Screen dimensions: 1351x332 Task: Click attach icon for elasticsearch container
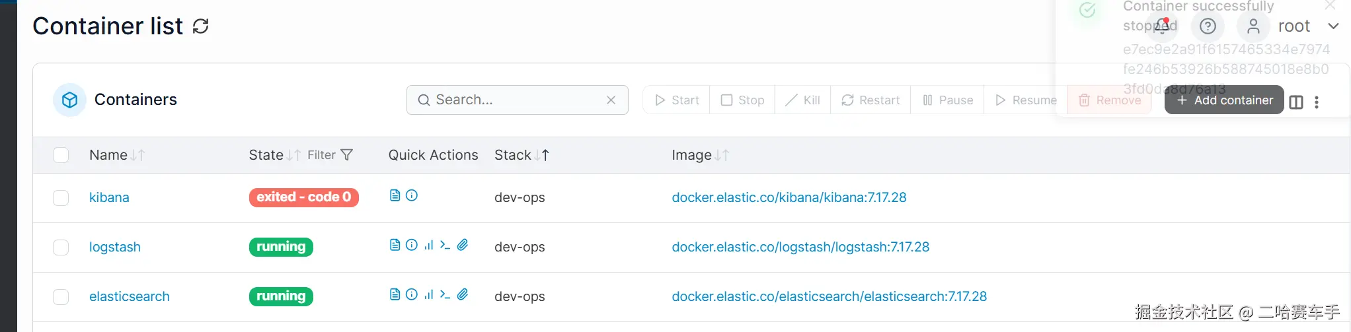(463, 294)
